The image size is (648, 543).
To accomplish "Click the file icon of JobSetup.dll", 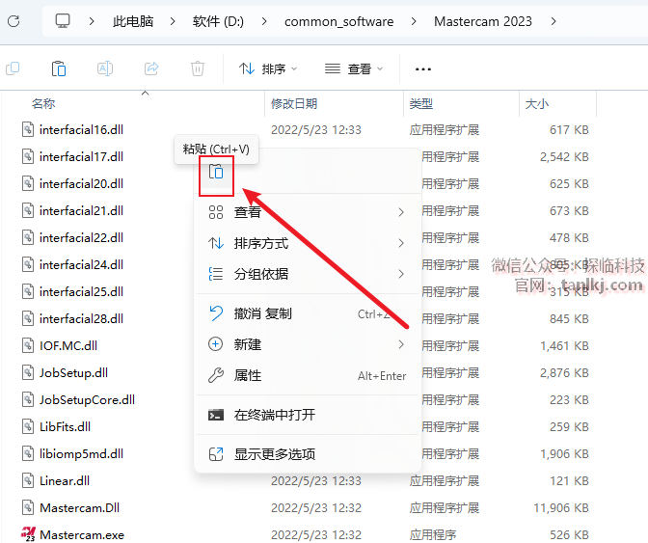I will pyautogui.click(x=28, y=372).
